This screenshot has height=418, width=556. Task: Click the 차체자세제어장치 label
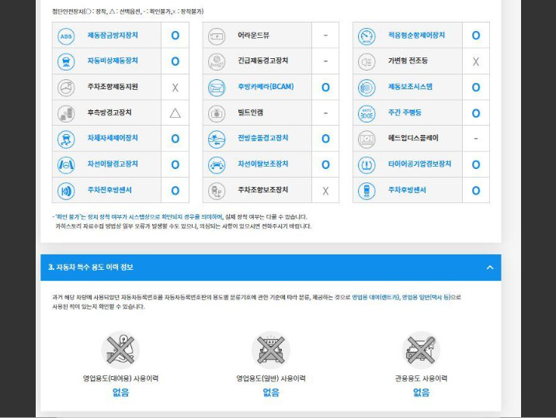[113, 139]
